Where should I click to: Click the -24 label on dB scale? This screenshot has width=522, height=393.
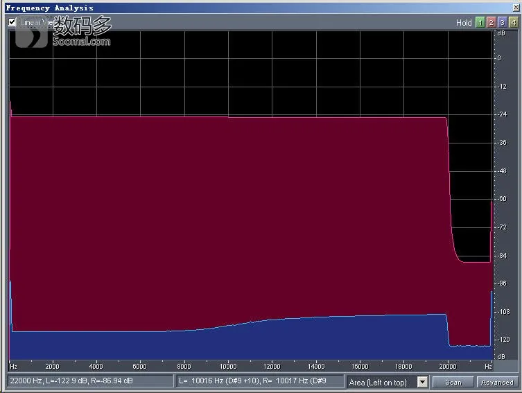502,114
